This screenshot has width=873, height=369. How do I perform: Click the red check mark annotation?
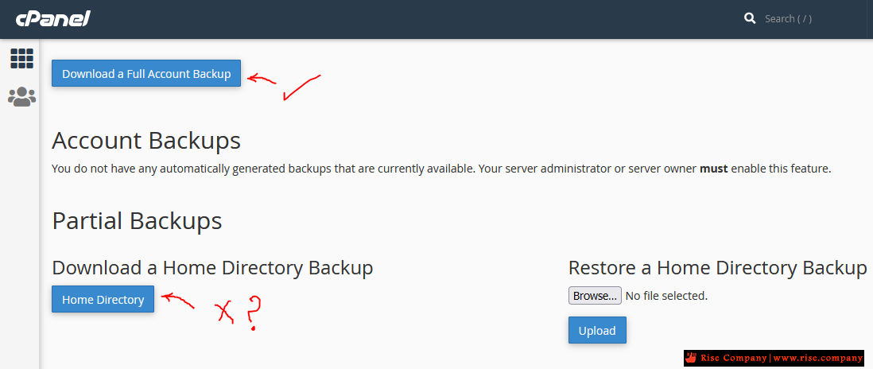pyautogui.click(x=302, y=87)
